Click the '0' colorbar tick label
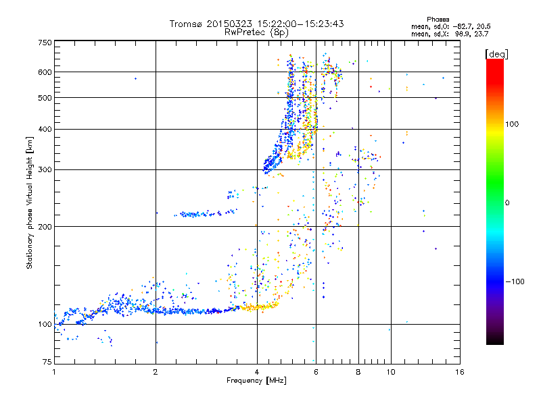Image resolution: width=541 pixels, height=405 pixels. tap(507, 202)
